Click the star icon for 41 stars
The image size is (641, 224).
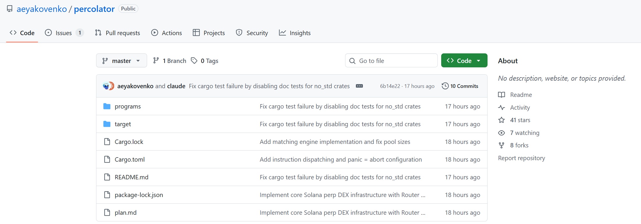pyautogui.click(x=501, y=120)
